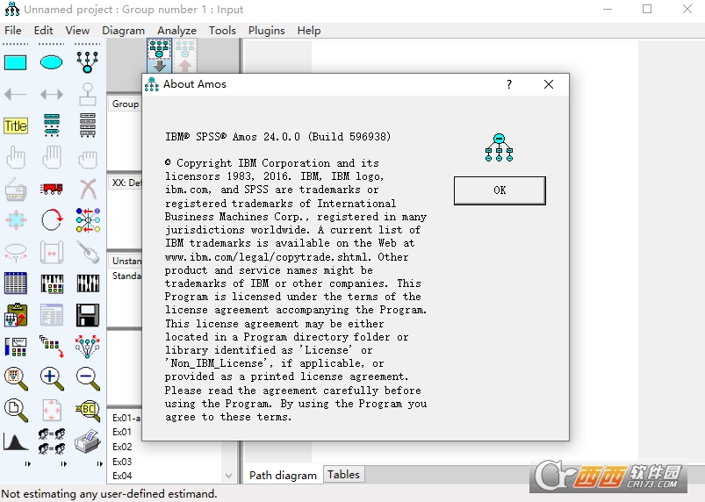Viewport: 705px width, 502px height.
Task: Click the resize diagram to fit page tool
Action: click(x=51, y=410)
